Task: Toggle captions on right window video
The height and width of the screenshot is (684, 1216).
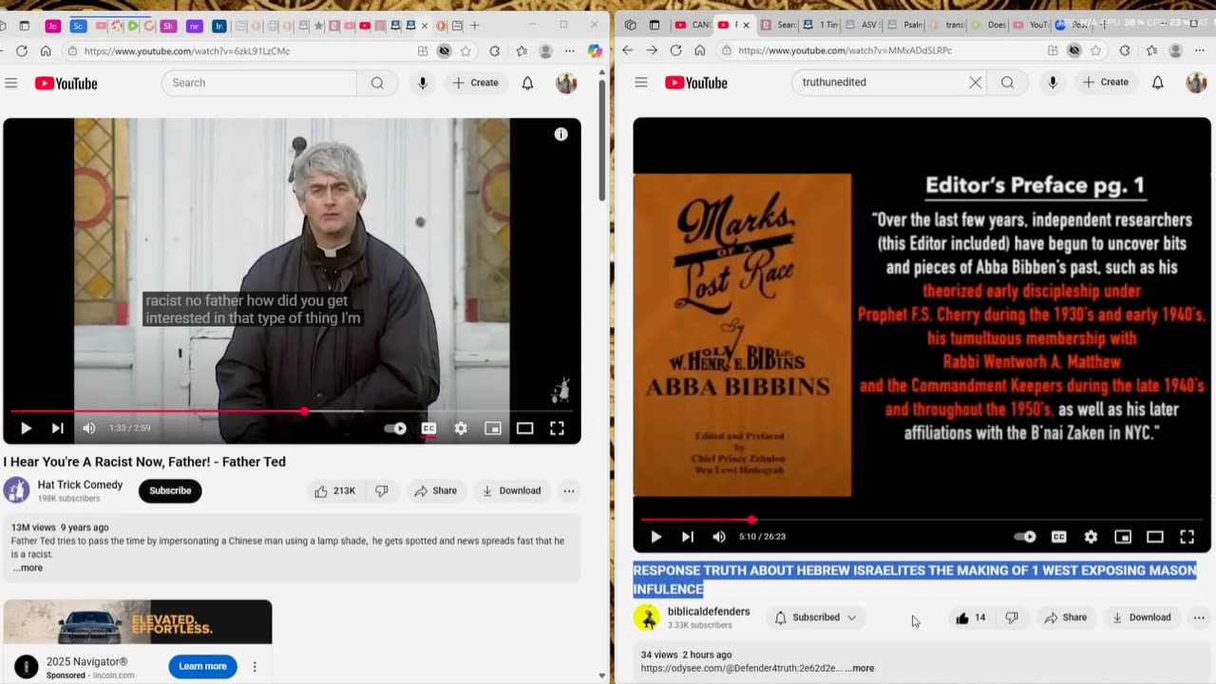Action: point(1058,537)
